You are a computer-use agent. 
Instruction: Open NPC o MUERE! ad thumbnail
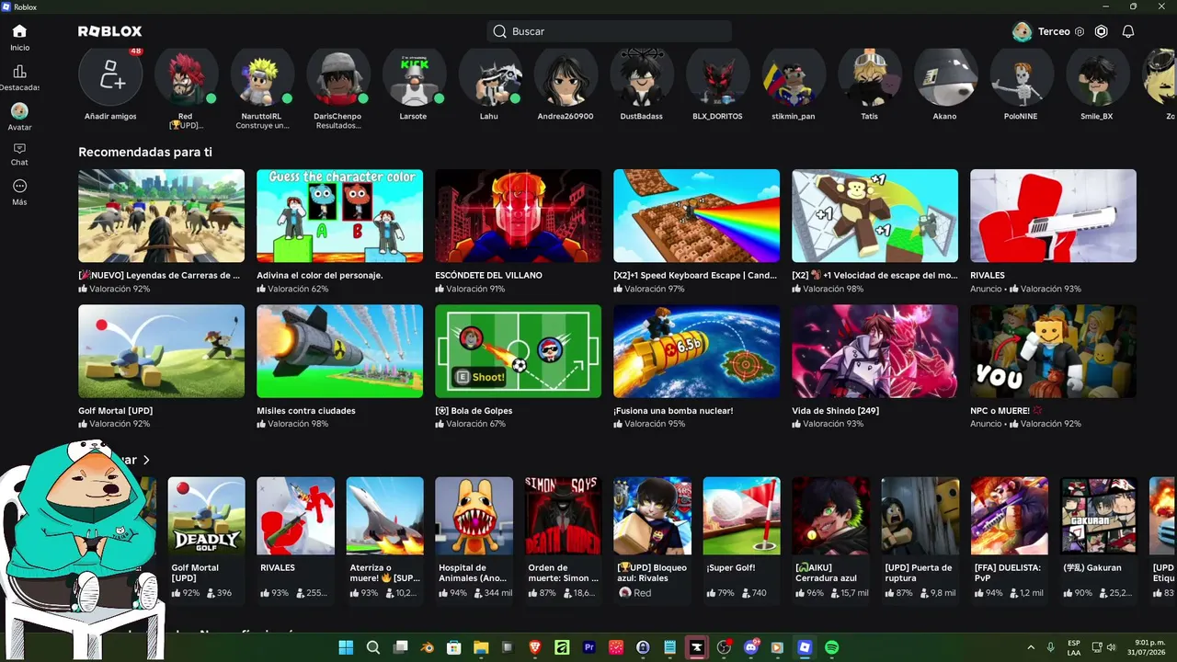[x=1053, y=351]
